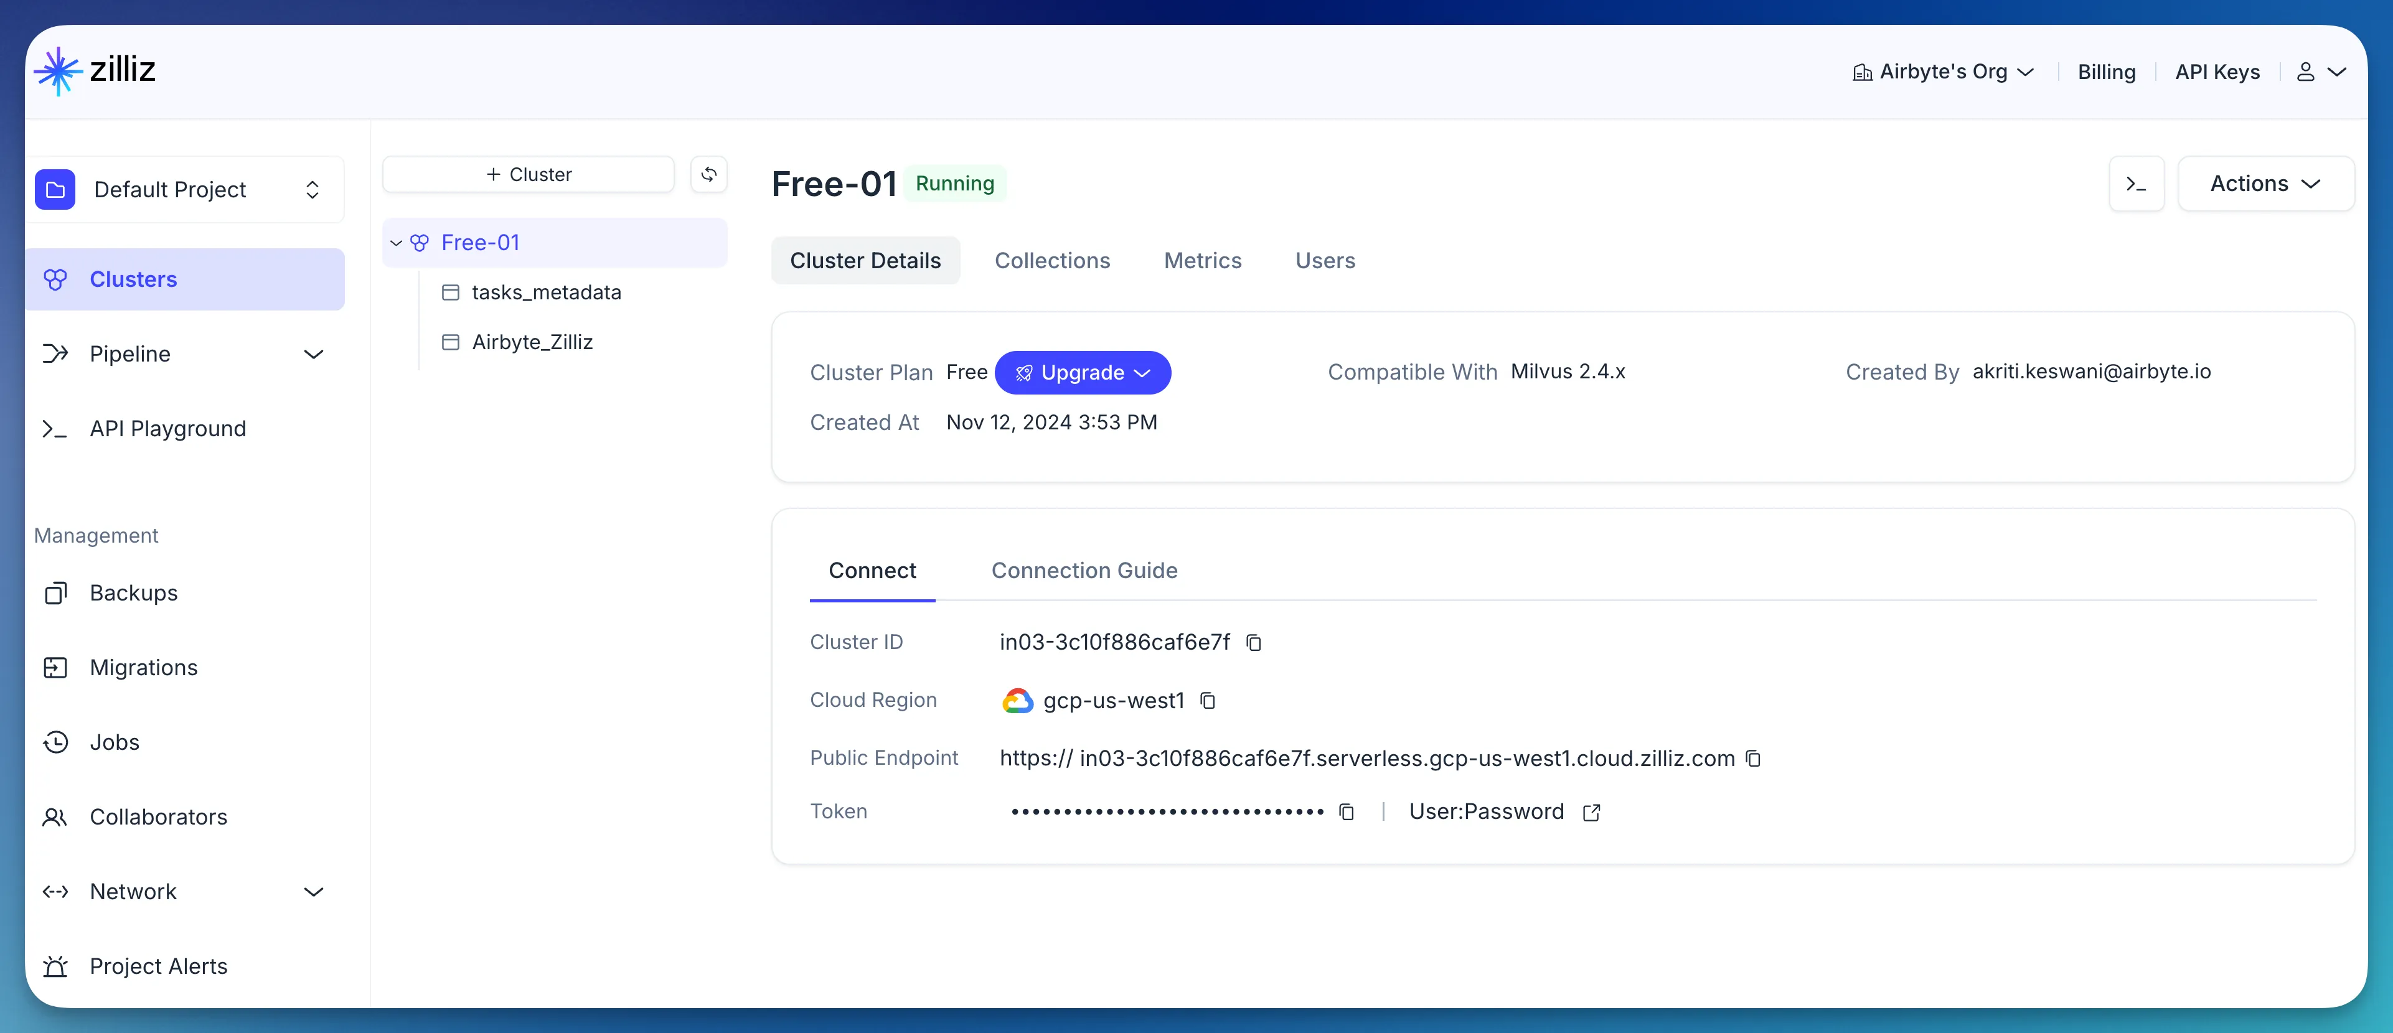Screen dimensions: 2393x1033
Task: Click the zilliz logo
Action: 95,70
